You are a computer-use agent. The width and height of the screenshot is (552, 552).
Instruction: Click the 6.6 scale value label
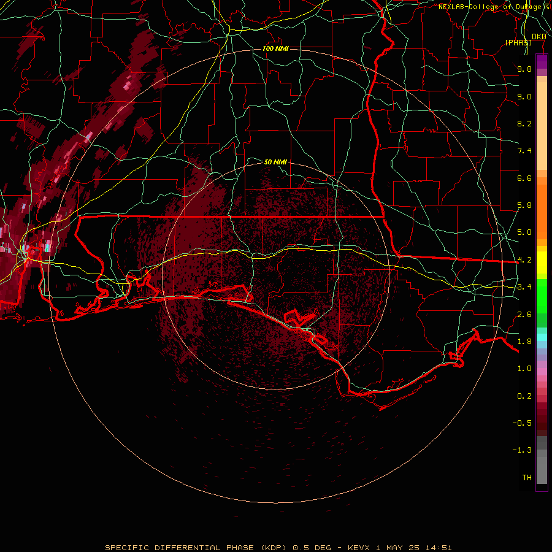[x=524, y=178]
